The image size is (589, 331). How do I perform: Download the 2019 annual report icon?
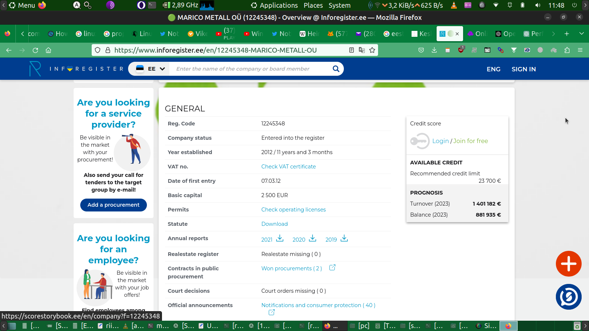tap(344, 238)
